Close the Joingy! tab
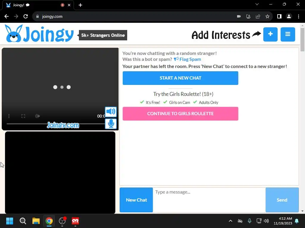Image resolution: width=305 pixels, height=228 pixels. pos(69,5)
